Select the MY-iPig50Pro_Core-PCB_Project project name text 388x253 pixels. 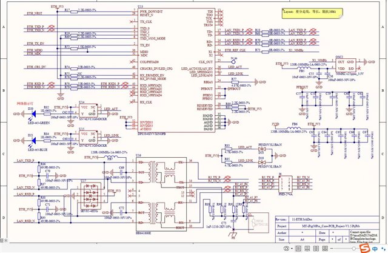click(x=330, y=226)
